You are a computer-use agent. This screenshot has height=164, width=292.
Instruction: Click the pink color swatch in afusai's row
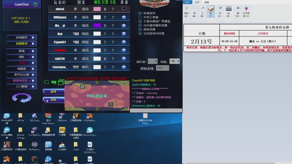click(x=97, y=9)
